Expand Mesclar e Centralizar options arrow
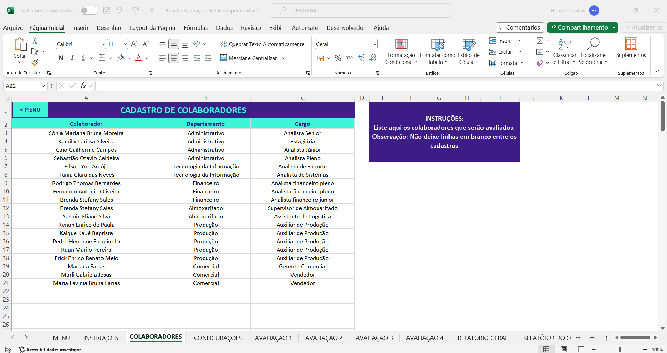This screenshot has height=353, width=667. pyautogui.click(x=283, y=58)
